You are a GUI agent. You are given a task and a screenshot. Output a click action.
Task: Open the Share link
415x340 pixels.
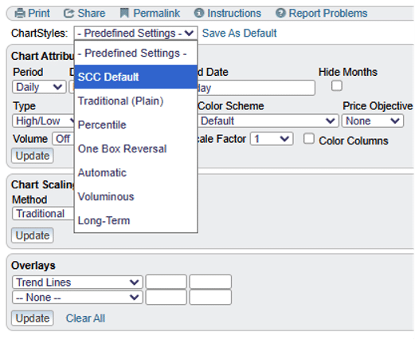pyautogui.click(x=92, y=13)
